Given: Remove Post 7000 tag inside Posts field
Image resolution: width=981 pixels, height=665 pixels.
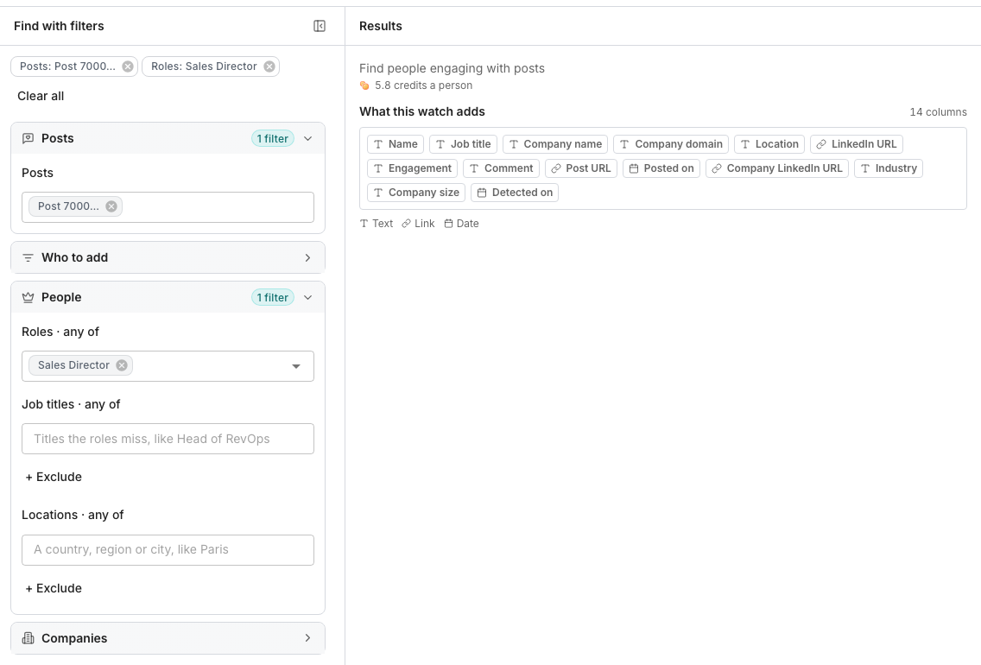Looking at the screenshot, I should [111, 206].
